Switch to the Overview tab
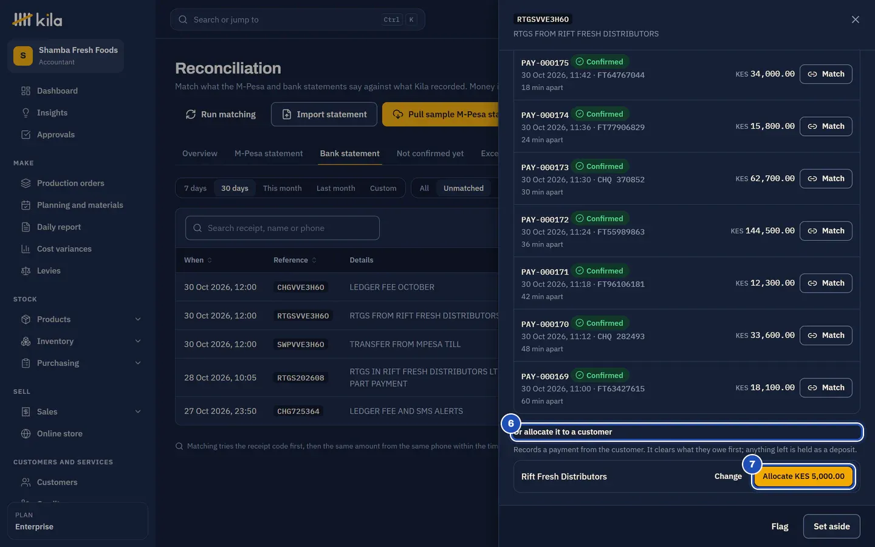This screenshot has width=875, height=547. 200,154
